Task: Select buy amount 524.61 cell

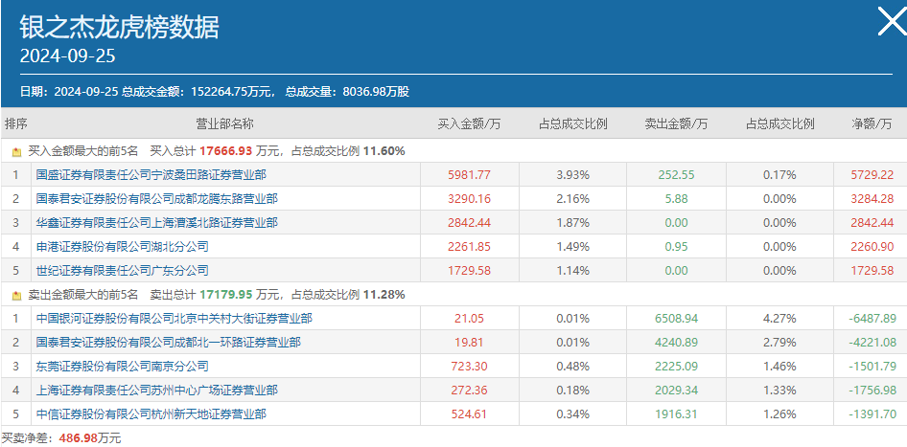Action: click(469, 414)
